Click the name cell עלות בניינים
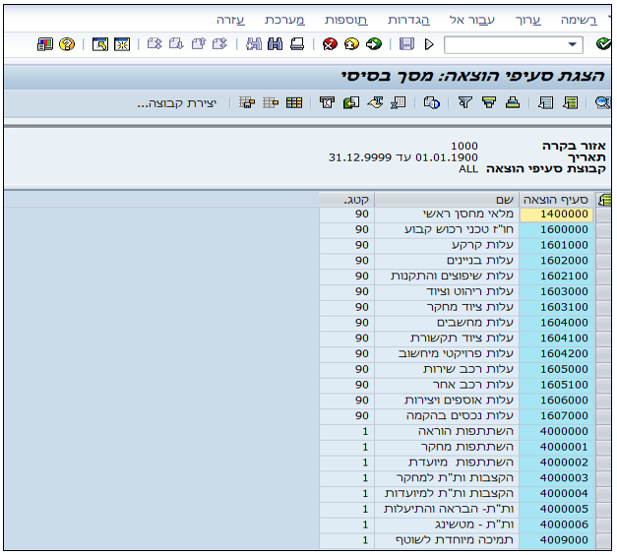This screenshot has height=555, width=617. [447, 261]
